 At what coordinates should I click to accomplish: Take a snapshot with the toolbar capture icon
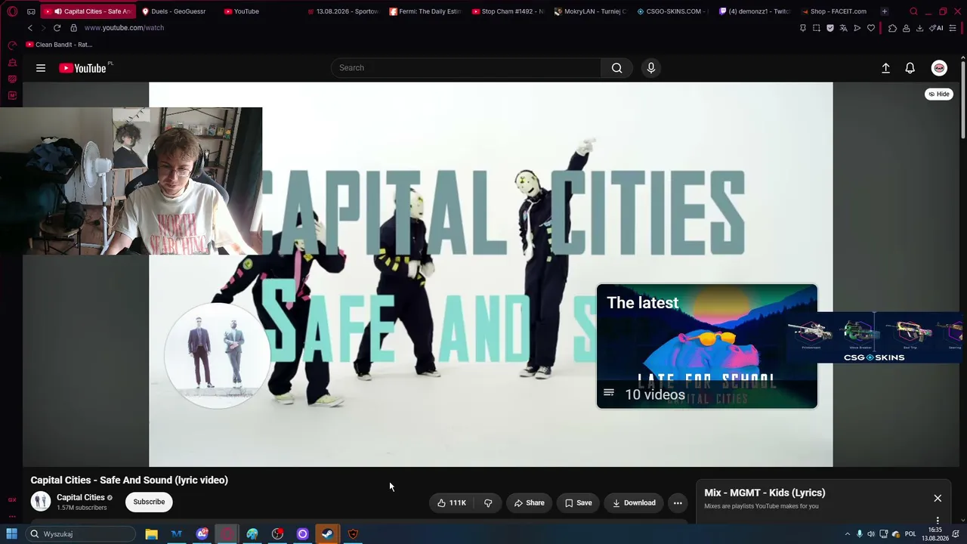[817, 28]
